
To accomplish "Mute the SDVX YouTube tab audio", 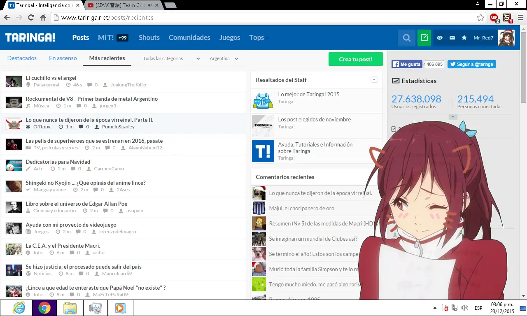I will (x=150, y=5).
